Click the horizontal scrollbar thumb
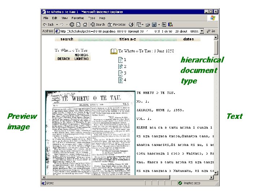This screenshot has width=260, height=195. pyautogui.click(x=108, y=177)
